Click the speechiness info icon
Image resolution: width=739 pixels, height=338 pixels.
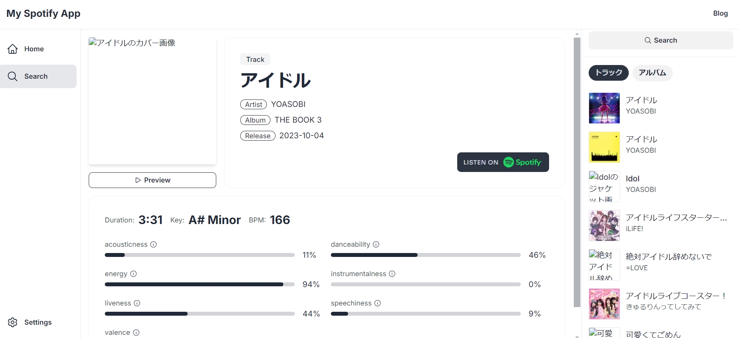(x=378, y=303)
